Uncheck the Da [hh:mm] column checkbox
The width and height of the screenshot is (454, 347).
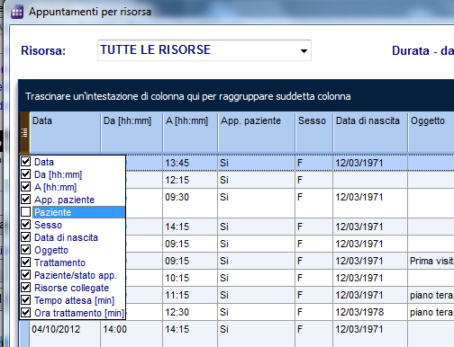[x=26, y=174]
